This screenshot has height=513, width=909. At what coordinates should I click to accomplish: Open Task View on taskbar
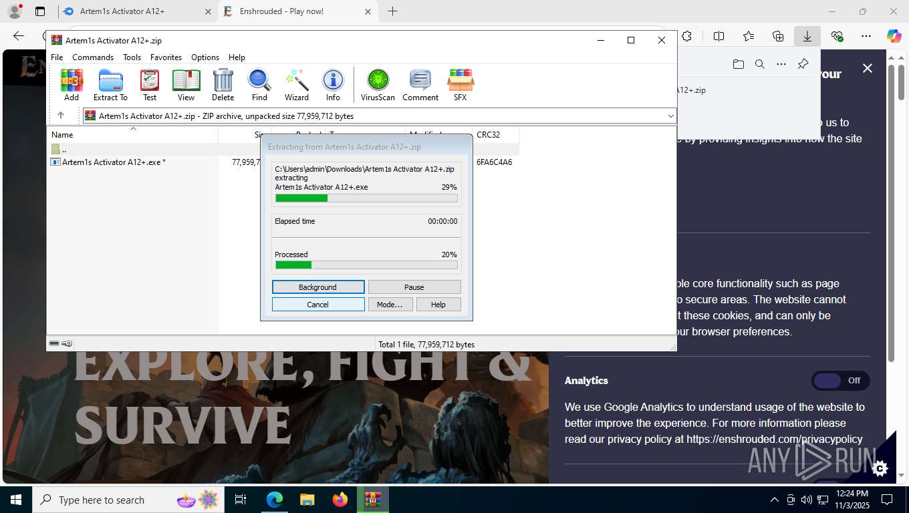pyautogui.click(x=241, y=500)
